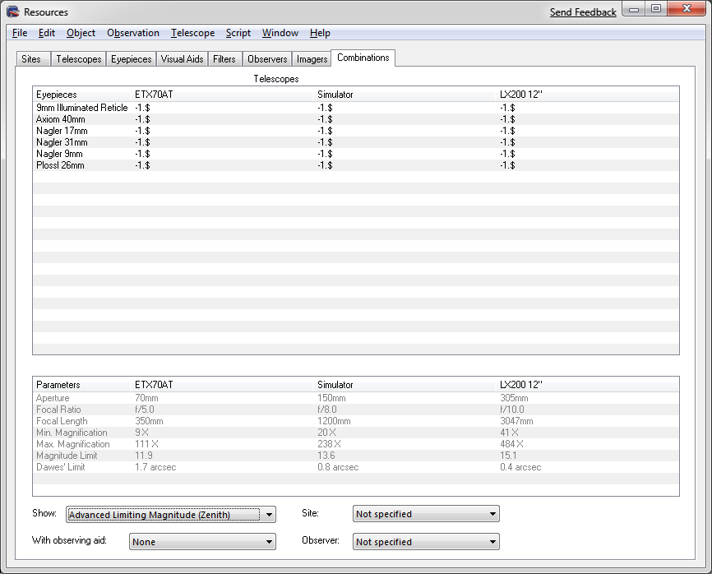Click the Magnitude Limit parameter label
The image size is (712, 574).
(67, 456)
